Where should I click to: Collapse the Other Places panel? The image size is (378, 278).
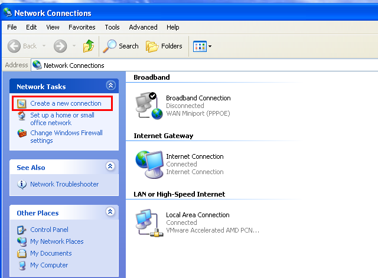point(110,212)
